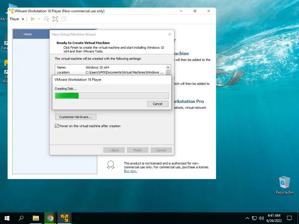Viewport: 299px width, 224px height.
Task: Open the Recycle Bin desktop icon
Action: [x=284, y=185]
